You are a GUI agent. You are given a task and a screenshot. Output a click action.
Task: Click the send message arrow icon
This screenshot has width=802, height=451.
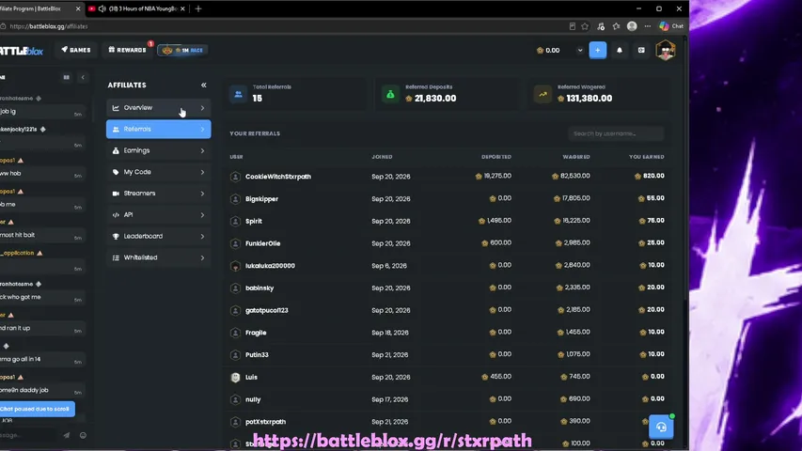coord(67,435)
